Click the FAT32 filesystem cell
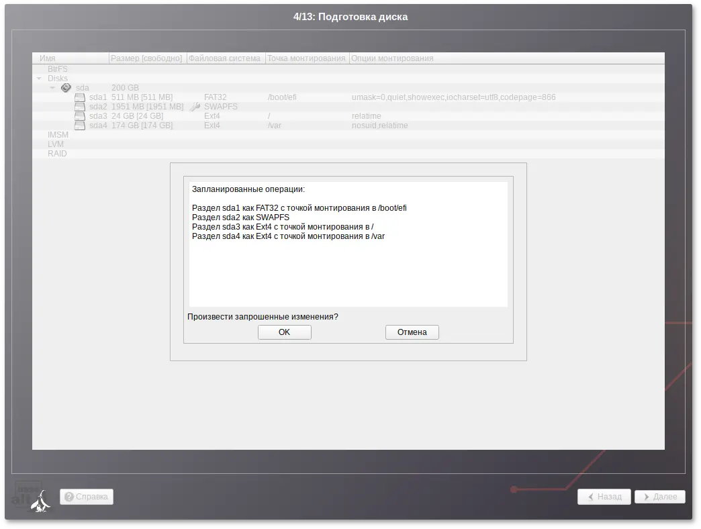701x529 pixels. click(215, 97)
